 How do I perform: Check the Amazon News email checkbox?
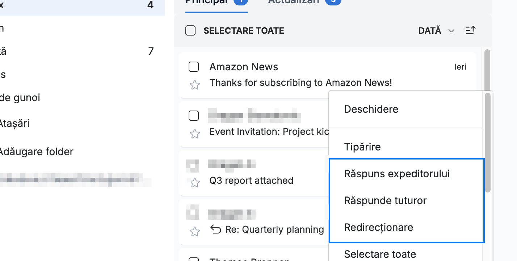[194, 67]
